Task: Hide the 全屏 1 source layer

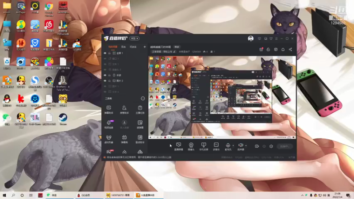Action: pos(105,53)
